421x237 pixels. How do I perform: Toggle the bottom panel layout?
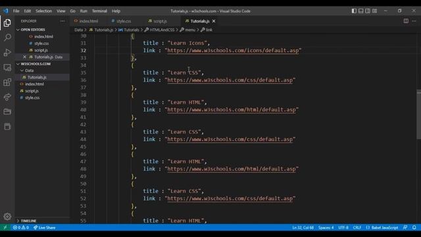tap(361, 11)
